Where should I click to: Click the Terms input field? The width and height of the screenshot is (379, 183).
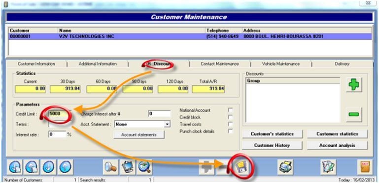[60, 124]
